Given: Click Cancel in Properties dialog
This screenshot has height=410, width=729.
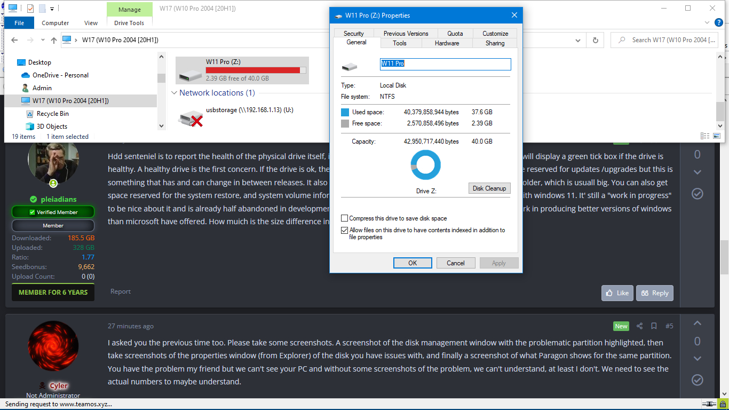Looking at the screenshot, I should pos(456,263).
